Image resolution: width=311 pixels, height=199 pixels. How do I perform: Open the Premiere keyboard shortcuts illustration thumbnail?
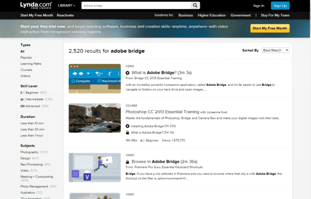coord(95,167)
